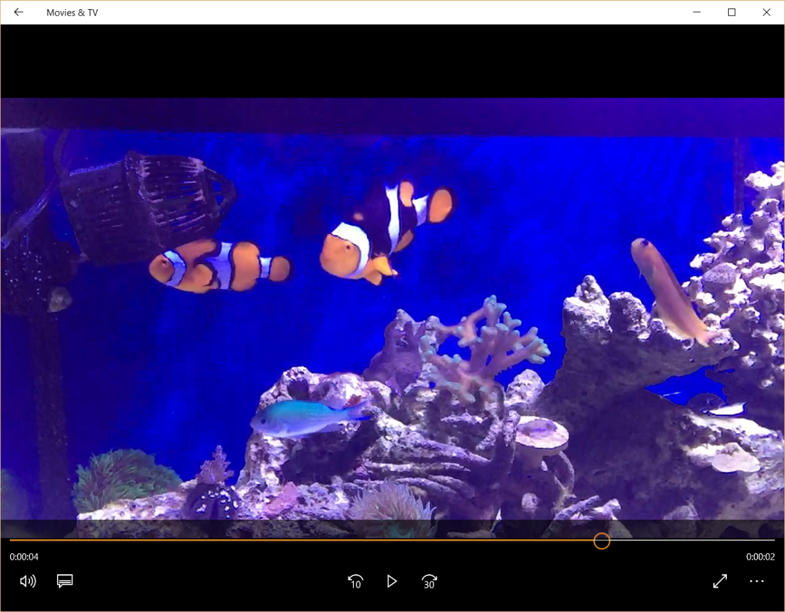The height and width of the screenshot is (612, 785).
Task: Skip forward 30 seconds
Action: click(x=429, y=581)
